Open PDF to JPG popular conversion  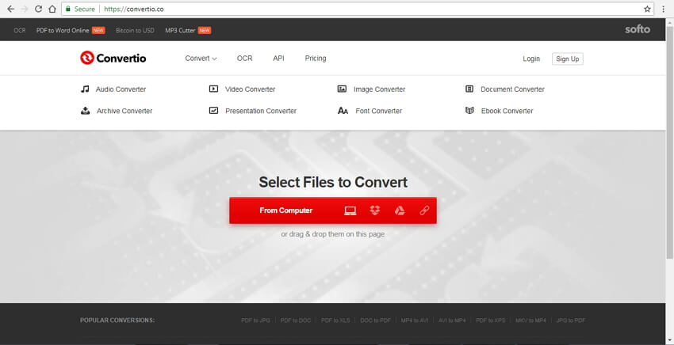(255, 320)
